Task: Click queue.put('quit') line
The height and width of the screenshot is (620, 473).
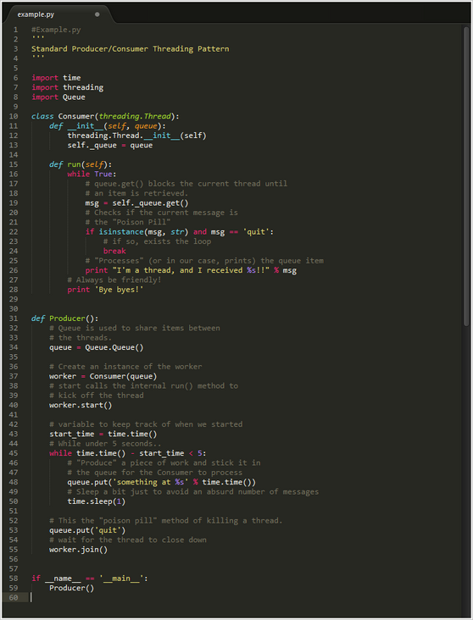Action: pos(87,530)
